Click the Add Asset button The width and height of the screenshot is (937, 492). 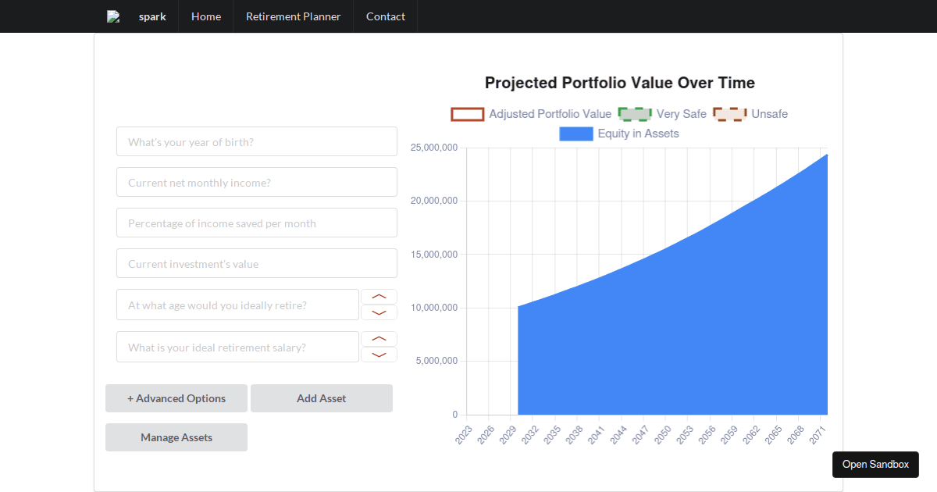click(x=321, y=398)
